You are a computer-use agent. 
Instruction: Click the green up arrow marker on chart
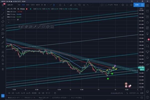(108, 79)
